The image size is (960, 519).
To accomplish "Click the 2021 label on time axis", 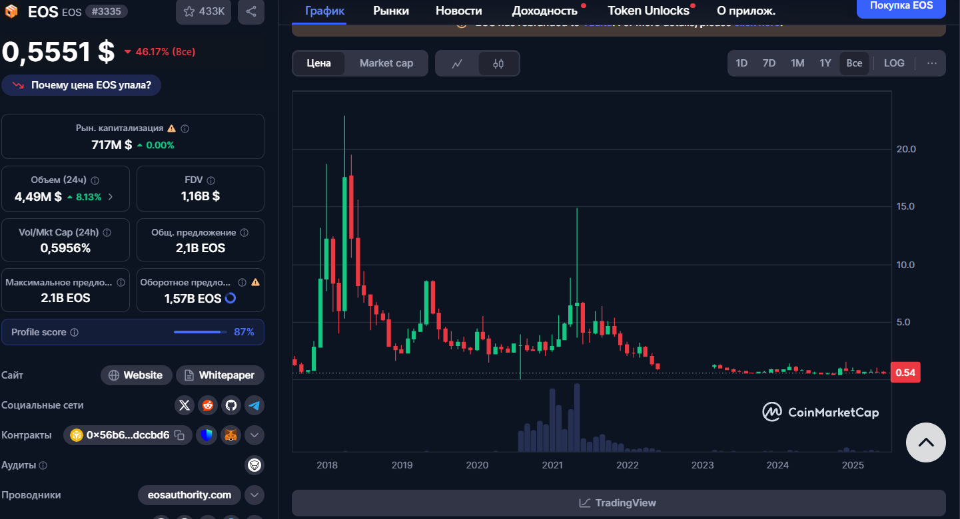I will click(552, 466).
